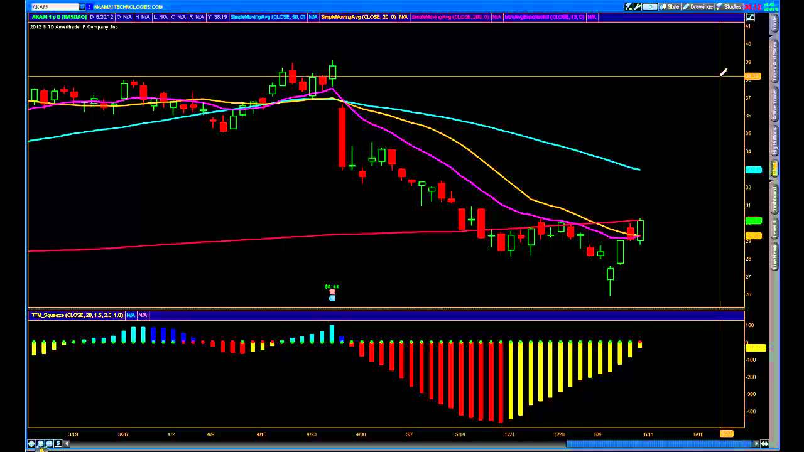Select TTM_Squeeze (CLOSE, 20, 1.5, 2.0, 1.0) label
The width and height of the screenshot is (804, 452).
[x=77, y=315]
